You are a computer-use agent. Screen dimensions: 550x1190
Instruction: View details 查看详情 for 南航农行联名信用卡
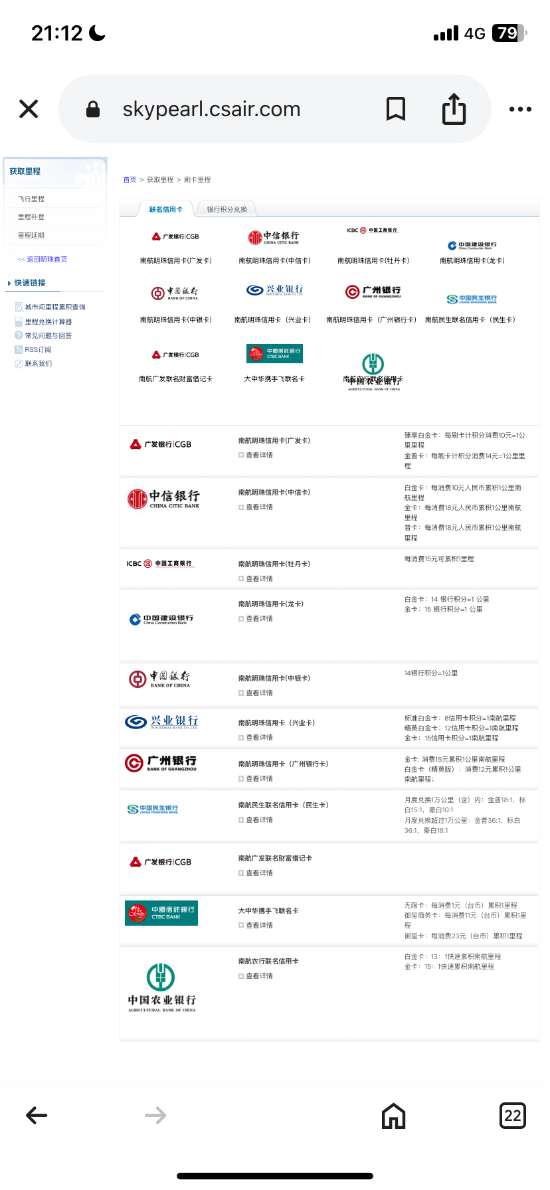pos(256,976)
